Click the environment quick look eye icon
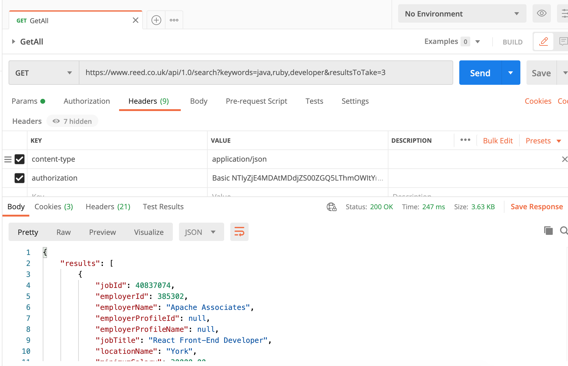 542,13
